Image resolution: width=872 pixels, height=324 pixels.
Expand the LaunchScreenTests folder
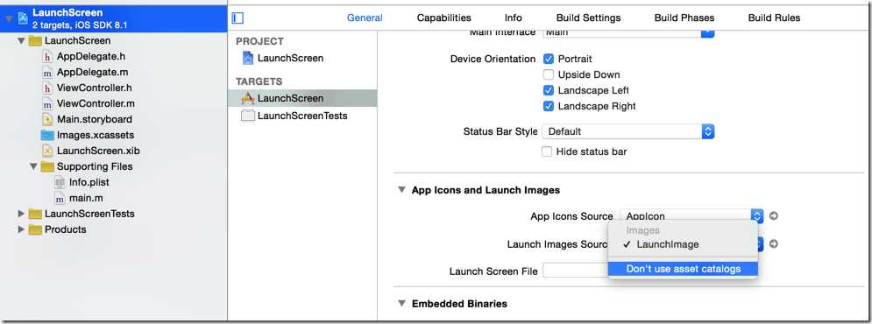click(21, 214)
